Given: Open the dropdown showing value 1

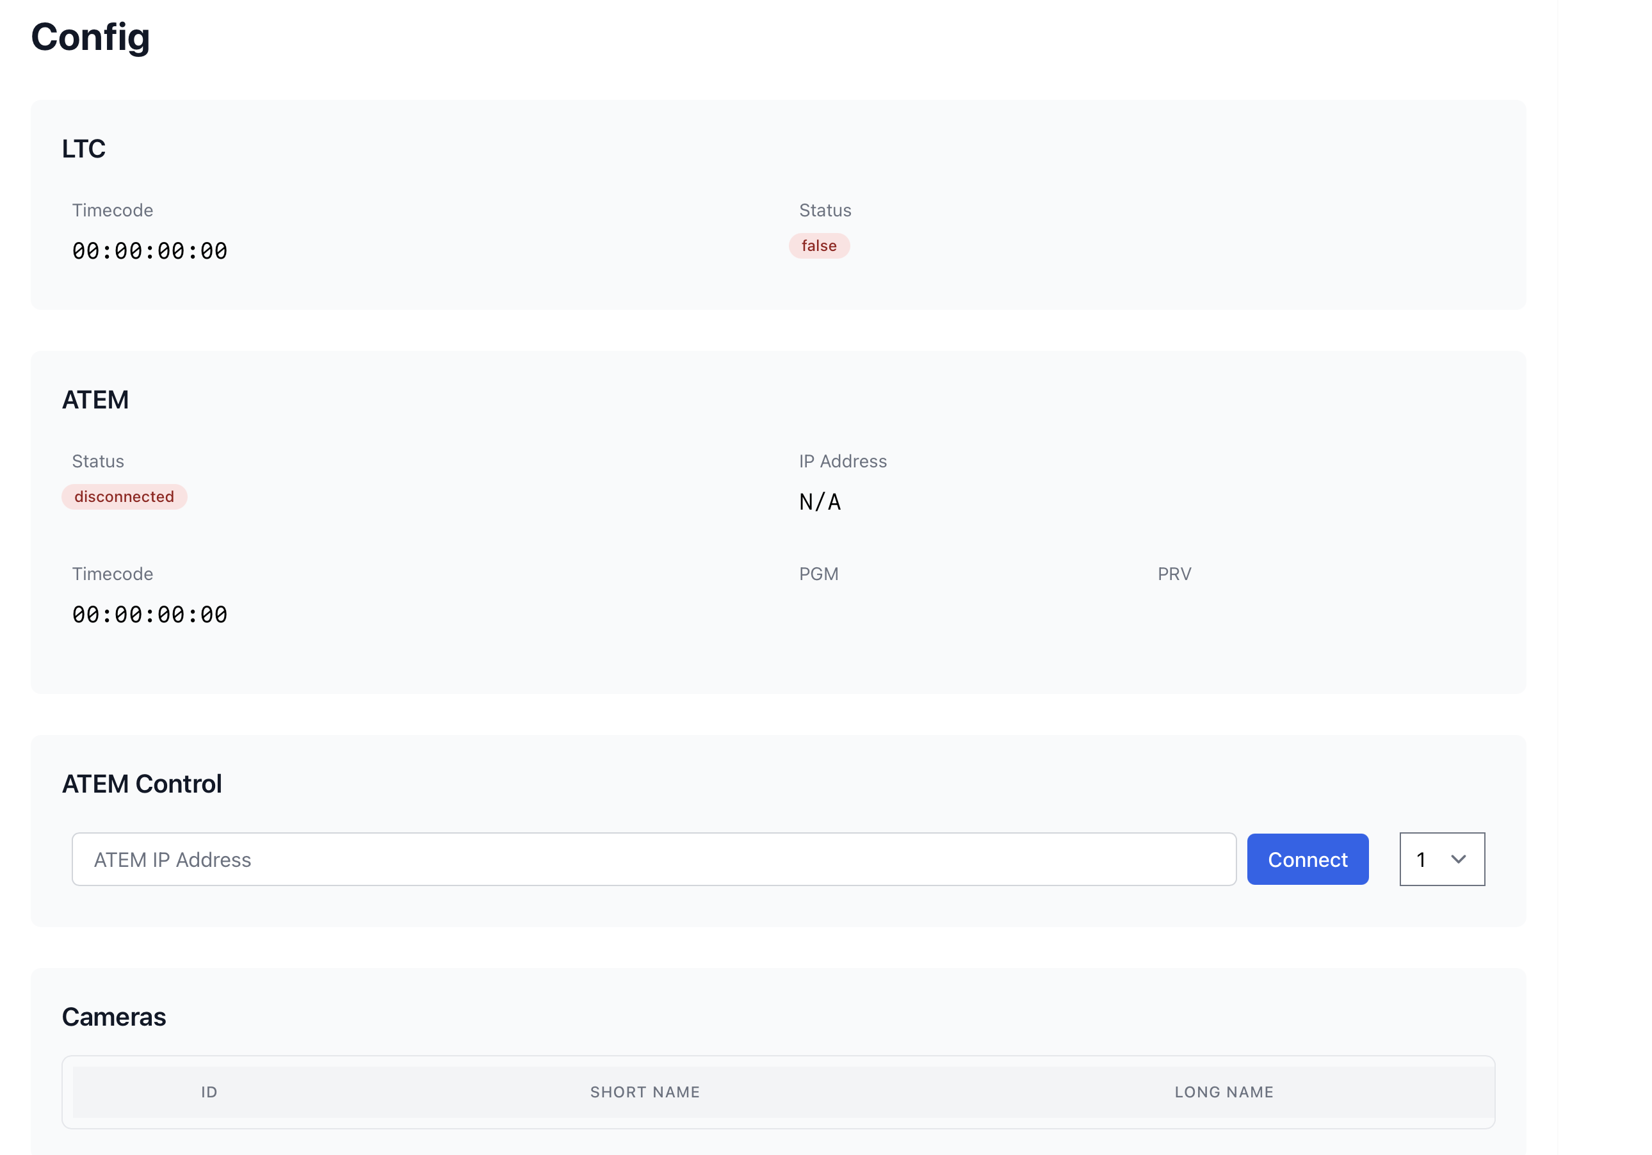Looking at the screenshot, I should click(x=1442, y=859).
